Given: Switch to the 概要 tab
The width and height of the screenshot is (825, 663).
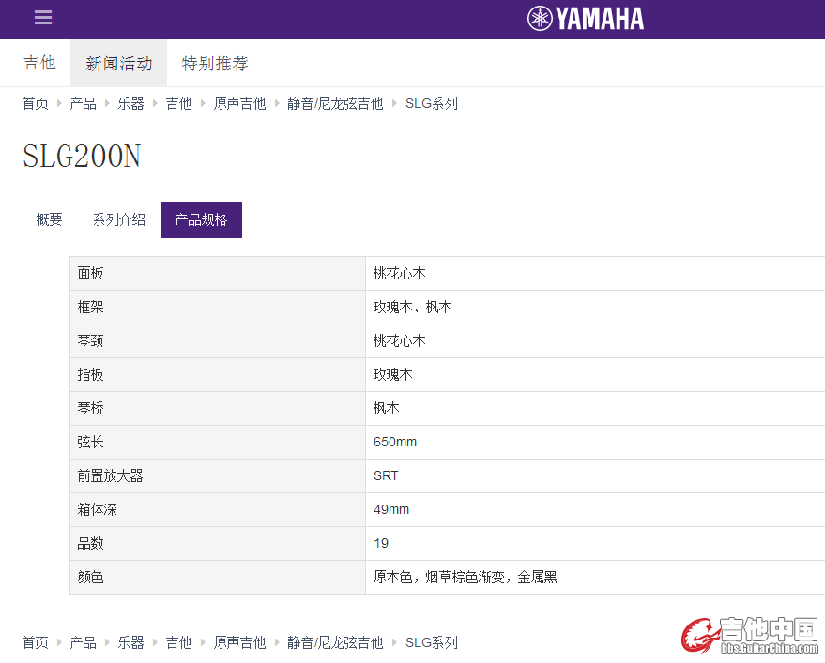Looking at the screenshot, I should 50,219.
